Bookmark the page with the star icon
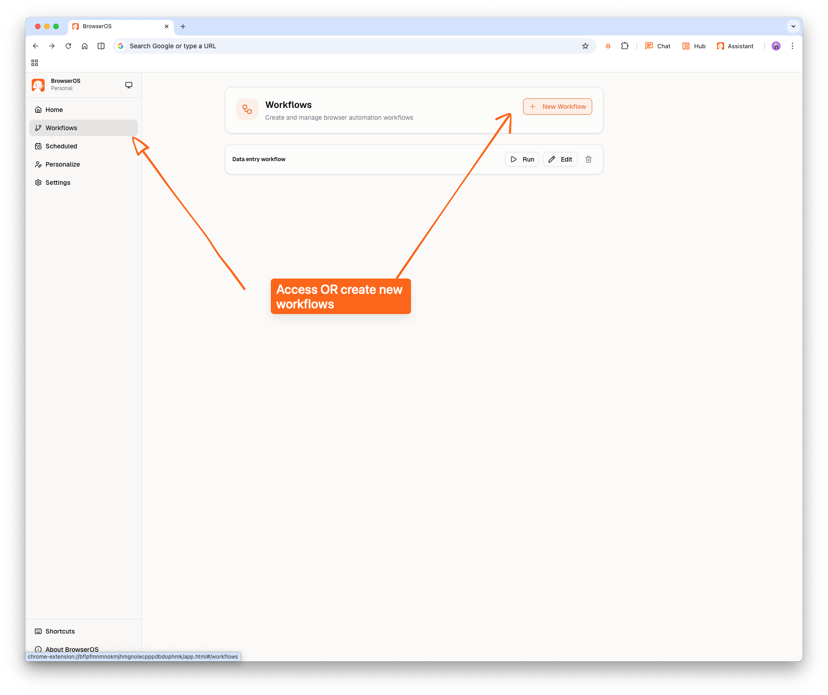828x695 pixels. pos(585,46)
